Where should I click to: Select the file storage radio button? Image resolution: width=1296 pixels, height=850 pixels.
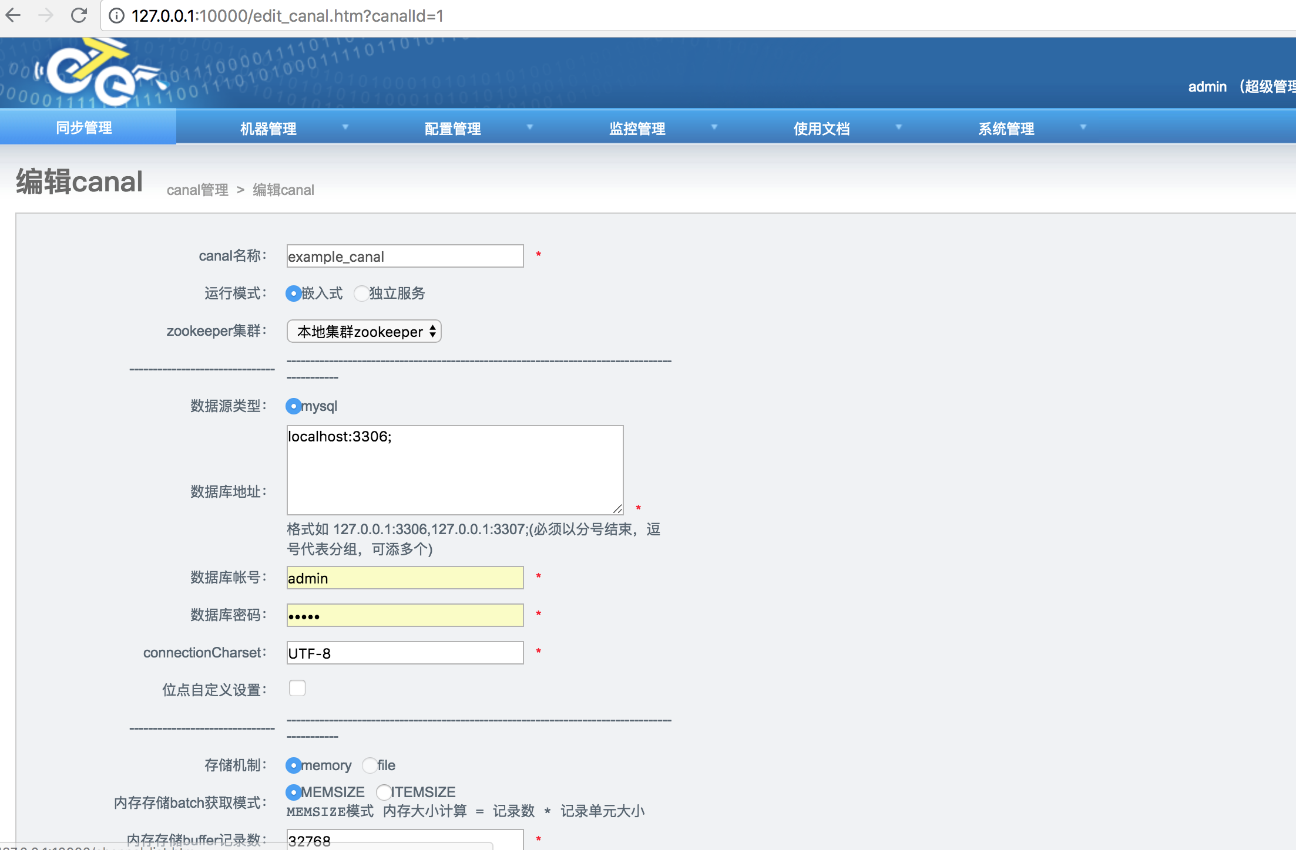[x=370, y=765]
